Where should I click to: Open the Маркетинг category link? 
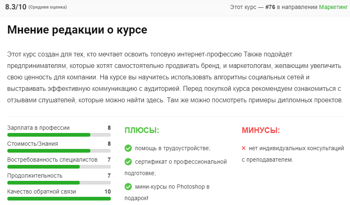334,7
